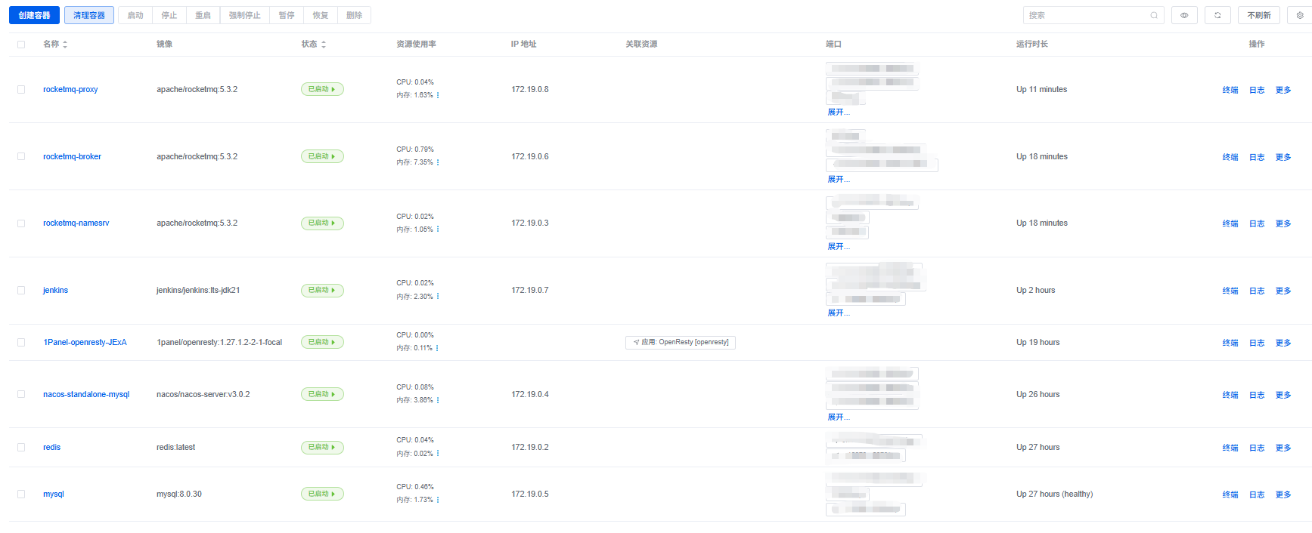The height and width of the screenshot is (533, 1312).
Task: Tick the select-all checkbox in the table header
Action: pyautogui.click(x=21, y=45)
